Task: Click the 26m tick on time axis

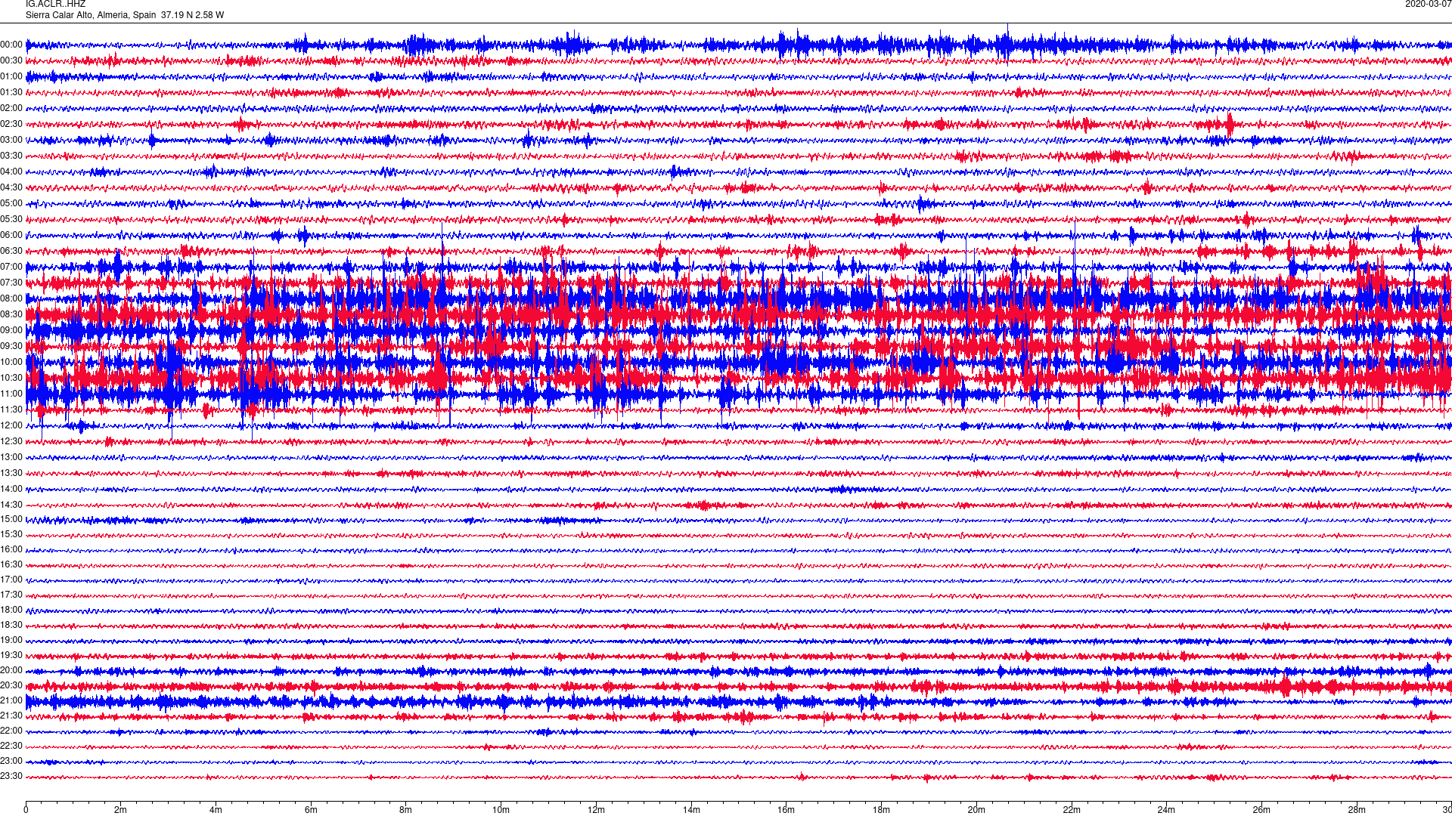Action: tap(1261, 810)
